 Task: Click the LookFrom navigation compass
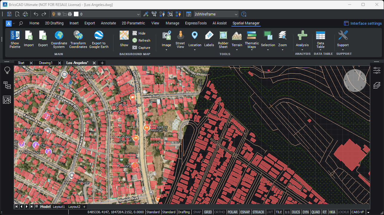355,80
